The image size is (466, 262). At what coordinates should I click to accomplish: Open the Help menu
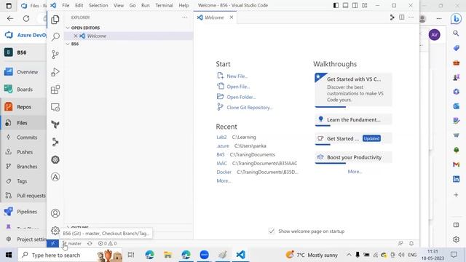(183, 5)
